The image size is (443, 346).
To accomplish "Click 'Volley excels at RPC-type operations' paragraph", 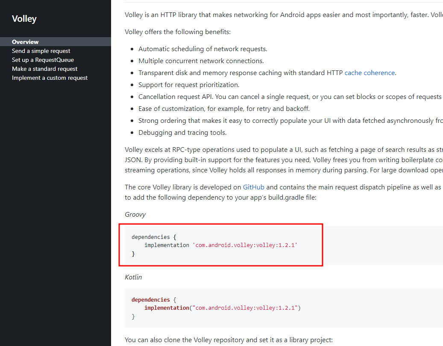I will [284, 160].
